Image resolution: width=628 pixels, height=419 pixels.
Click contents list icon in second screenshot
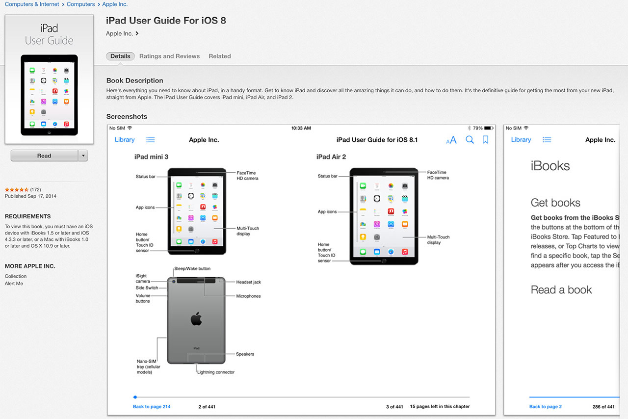547,140
